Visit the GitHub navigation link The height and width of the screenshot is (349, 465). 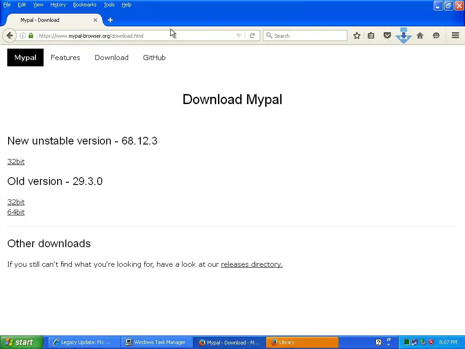coord(154,58)
